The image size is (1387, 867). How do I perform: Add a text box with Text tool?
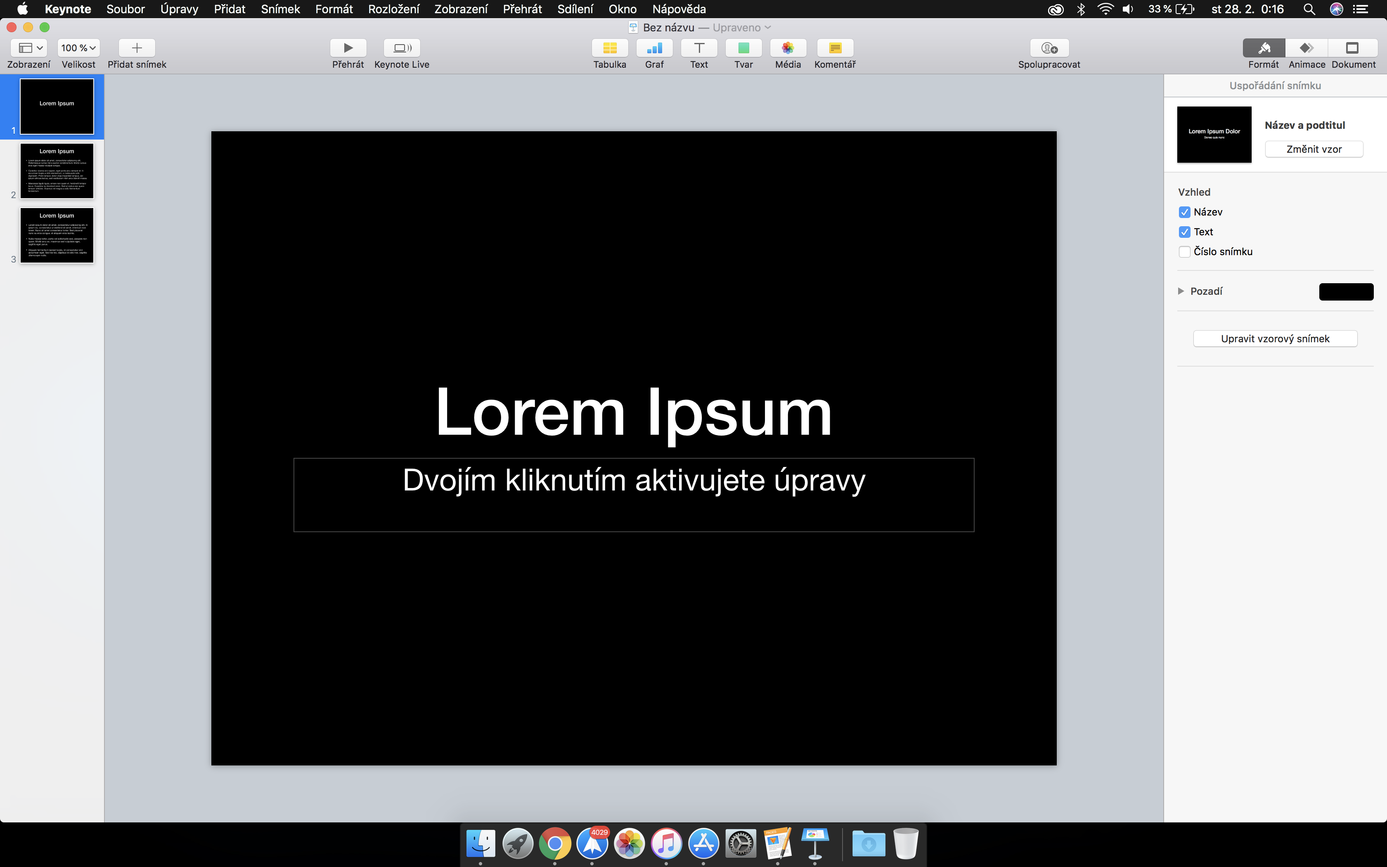[x=698, y=48]
